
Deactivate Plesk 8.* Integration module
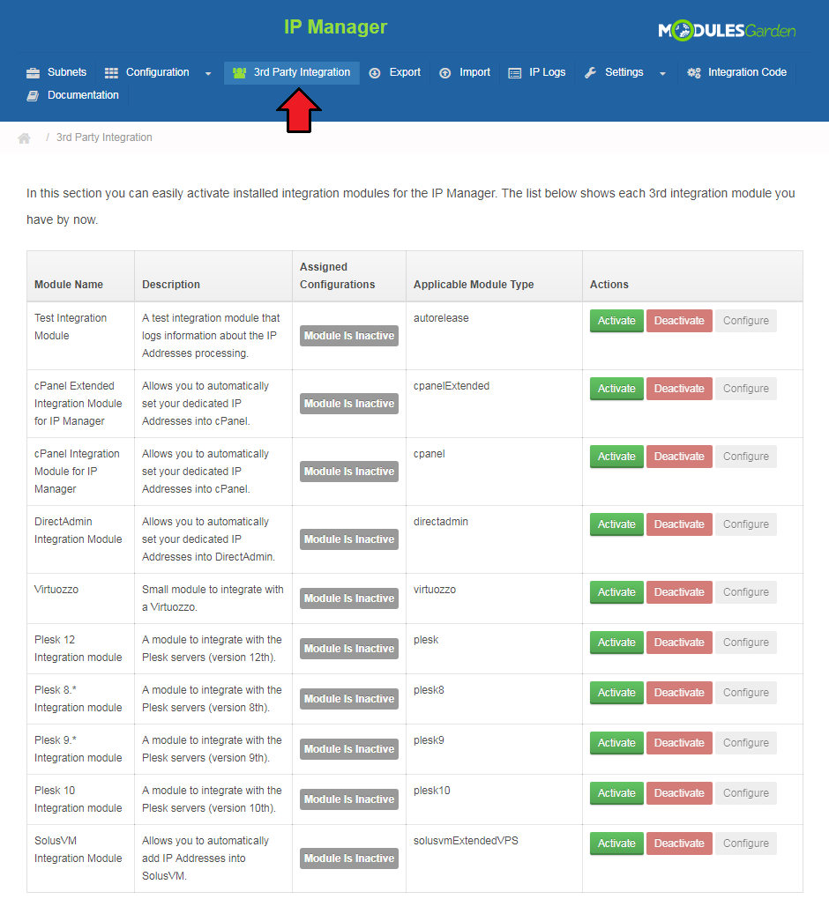[679, 693]
